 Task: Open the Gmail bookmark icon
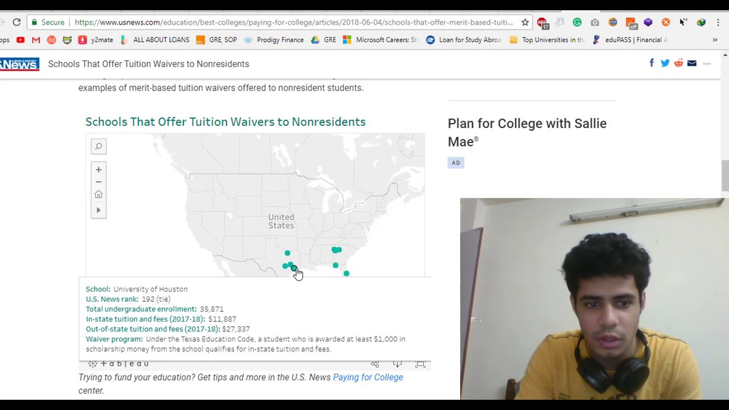click(36, 40)
